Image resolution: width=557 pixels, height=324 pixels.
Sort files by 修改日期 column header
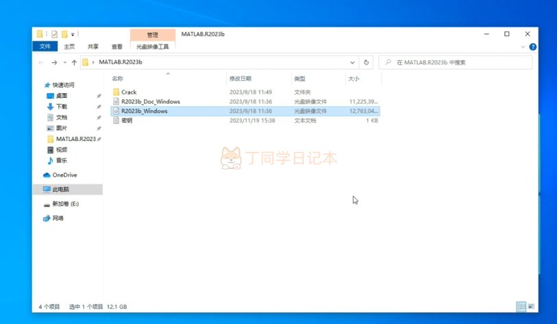click(240, 79)
